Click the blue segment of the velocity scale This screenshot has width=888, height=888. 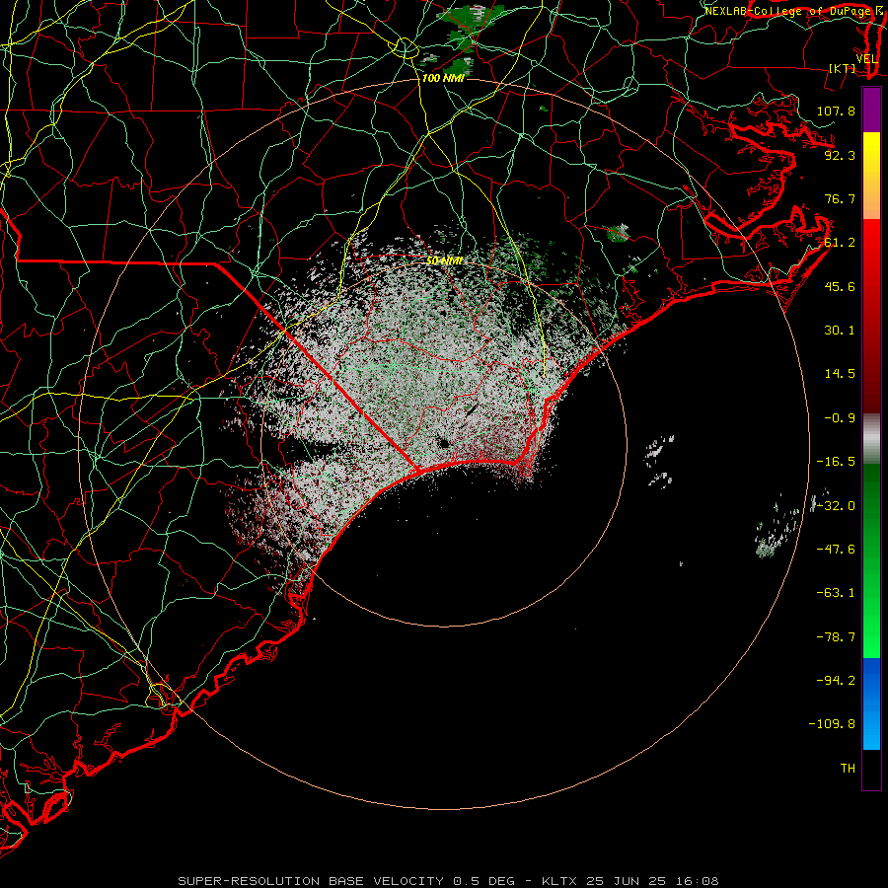(x=871, y=703)
